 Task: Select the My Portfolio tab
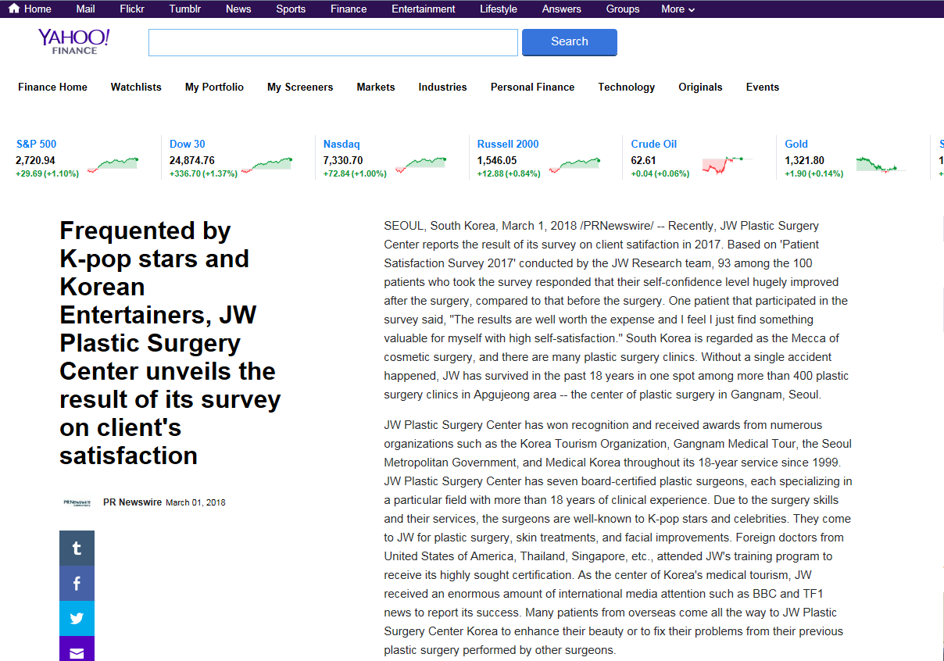coord(214,87)
